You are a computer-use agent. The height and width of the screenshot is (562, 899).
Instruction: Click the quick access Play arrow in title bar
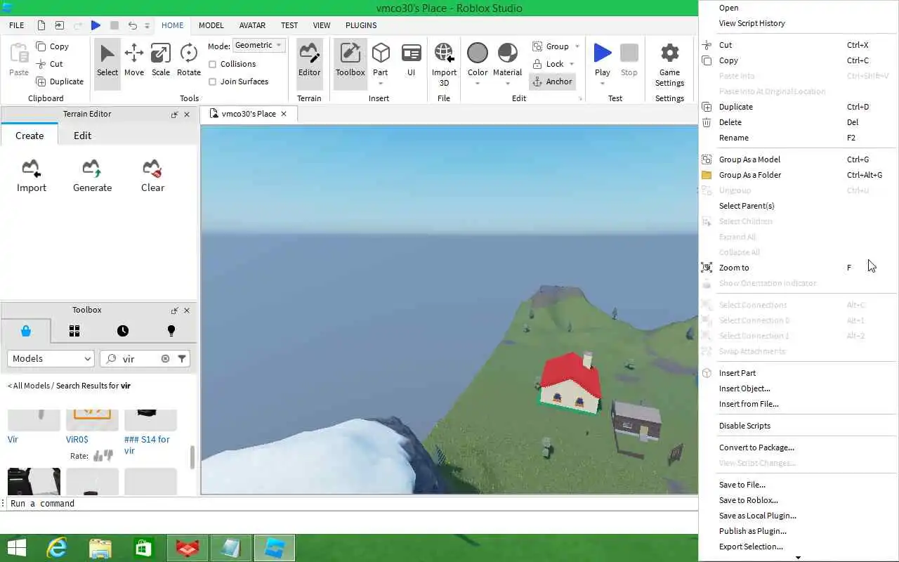96,25
